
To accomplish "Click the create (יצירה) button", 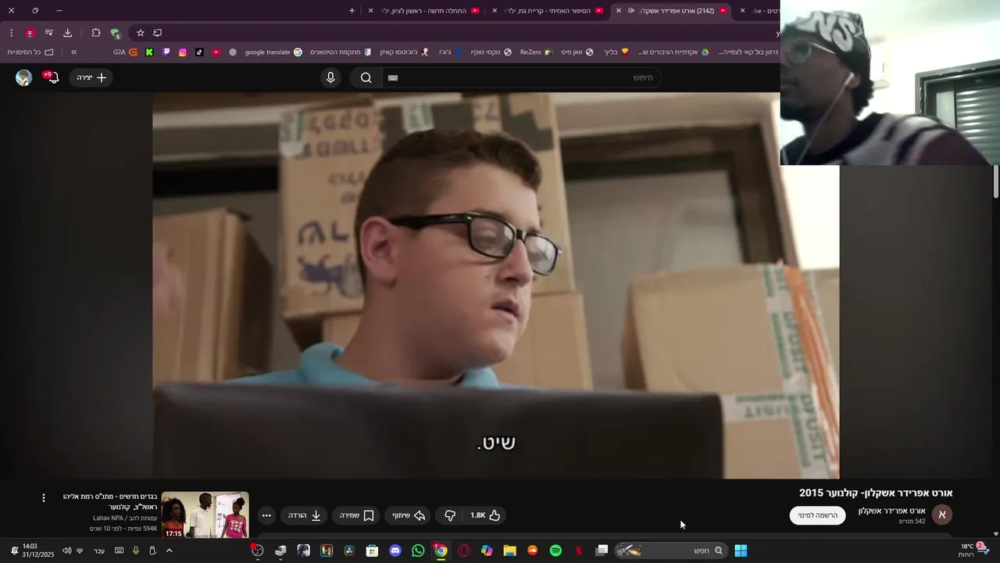I will pyautogui.click(x=91, y=77).
